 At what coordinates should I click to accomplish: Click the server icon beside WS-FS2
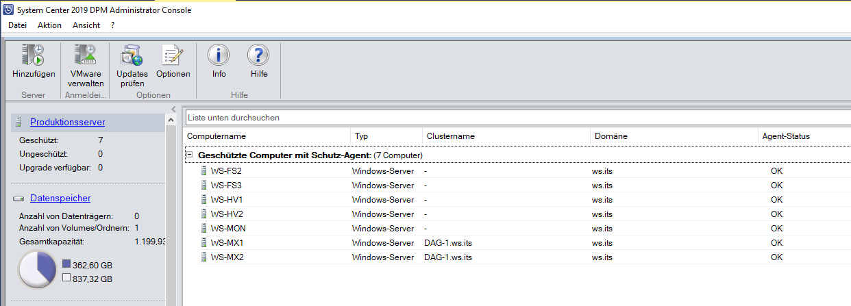coord(203,170)
